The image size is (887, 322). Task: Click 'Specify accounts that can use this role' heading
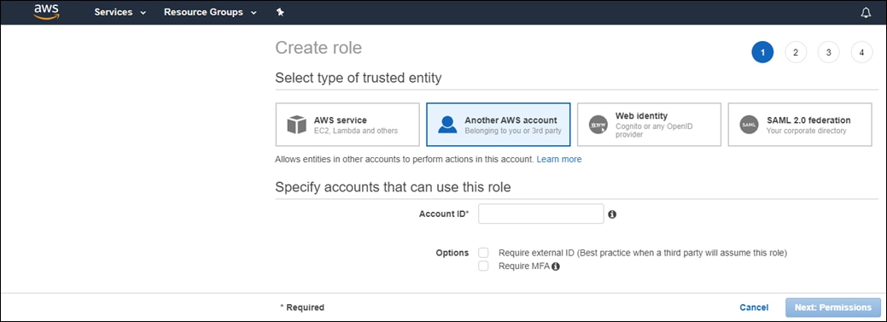[x=394, y=187]
